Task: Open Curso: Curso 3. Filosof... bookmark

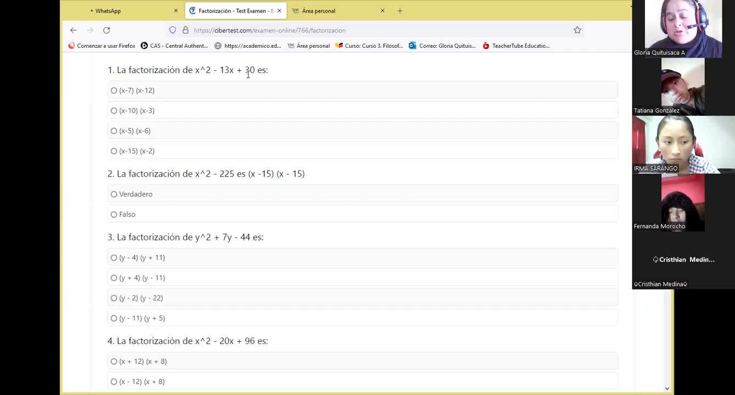Action: [369, 46]
